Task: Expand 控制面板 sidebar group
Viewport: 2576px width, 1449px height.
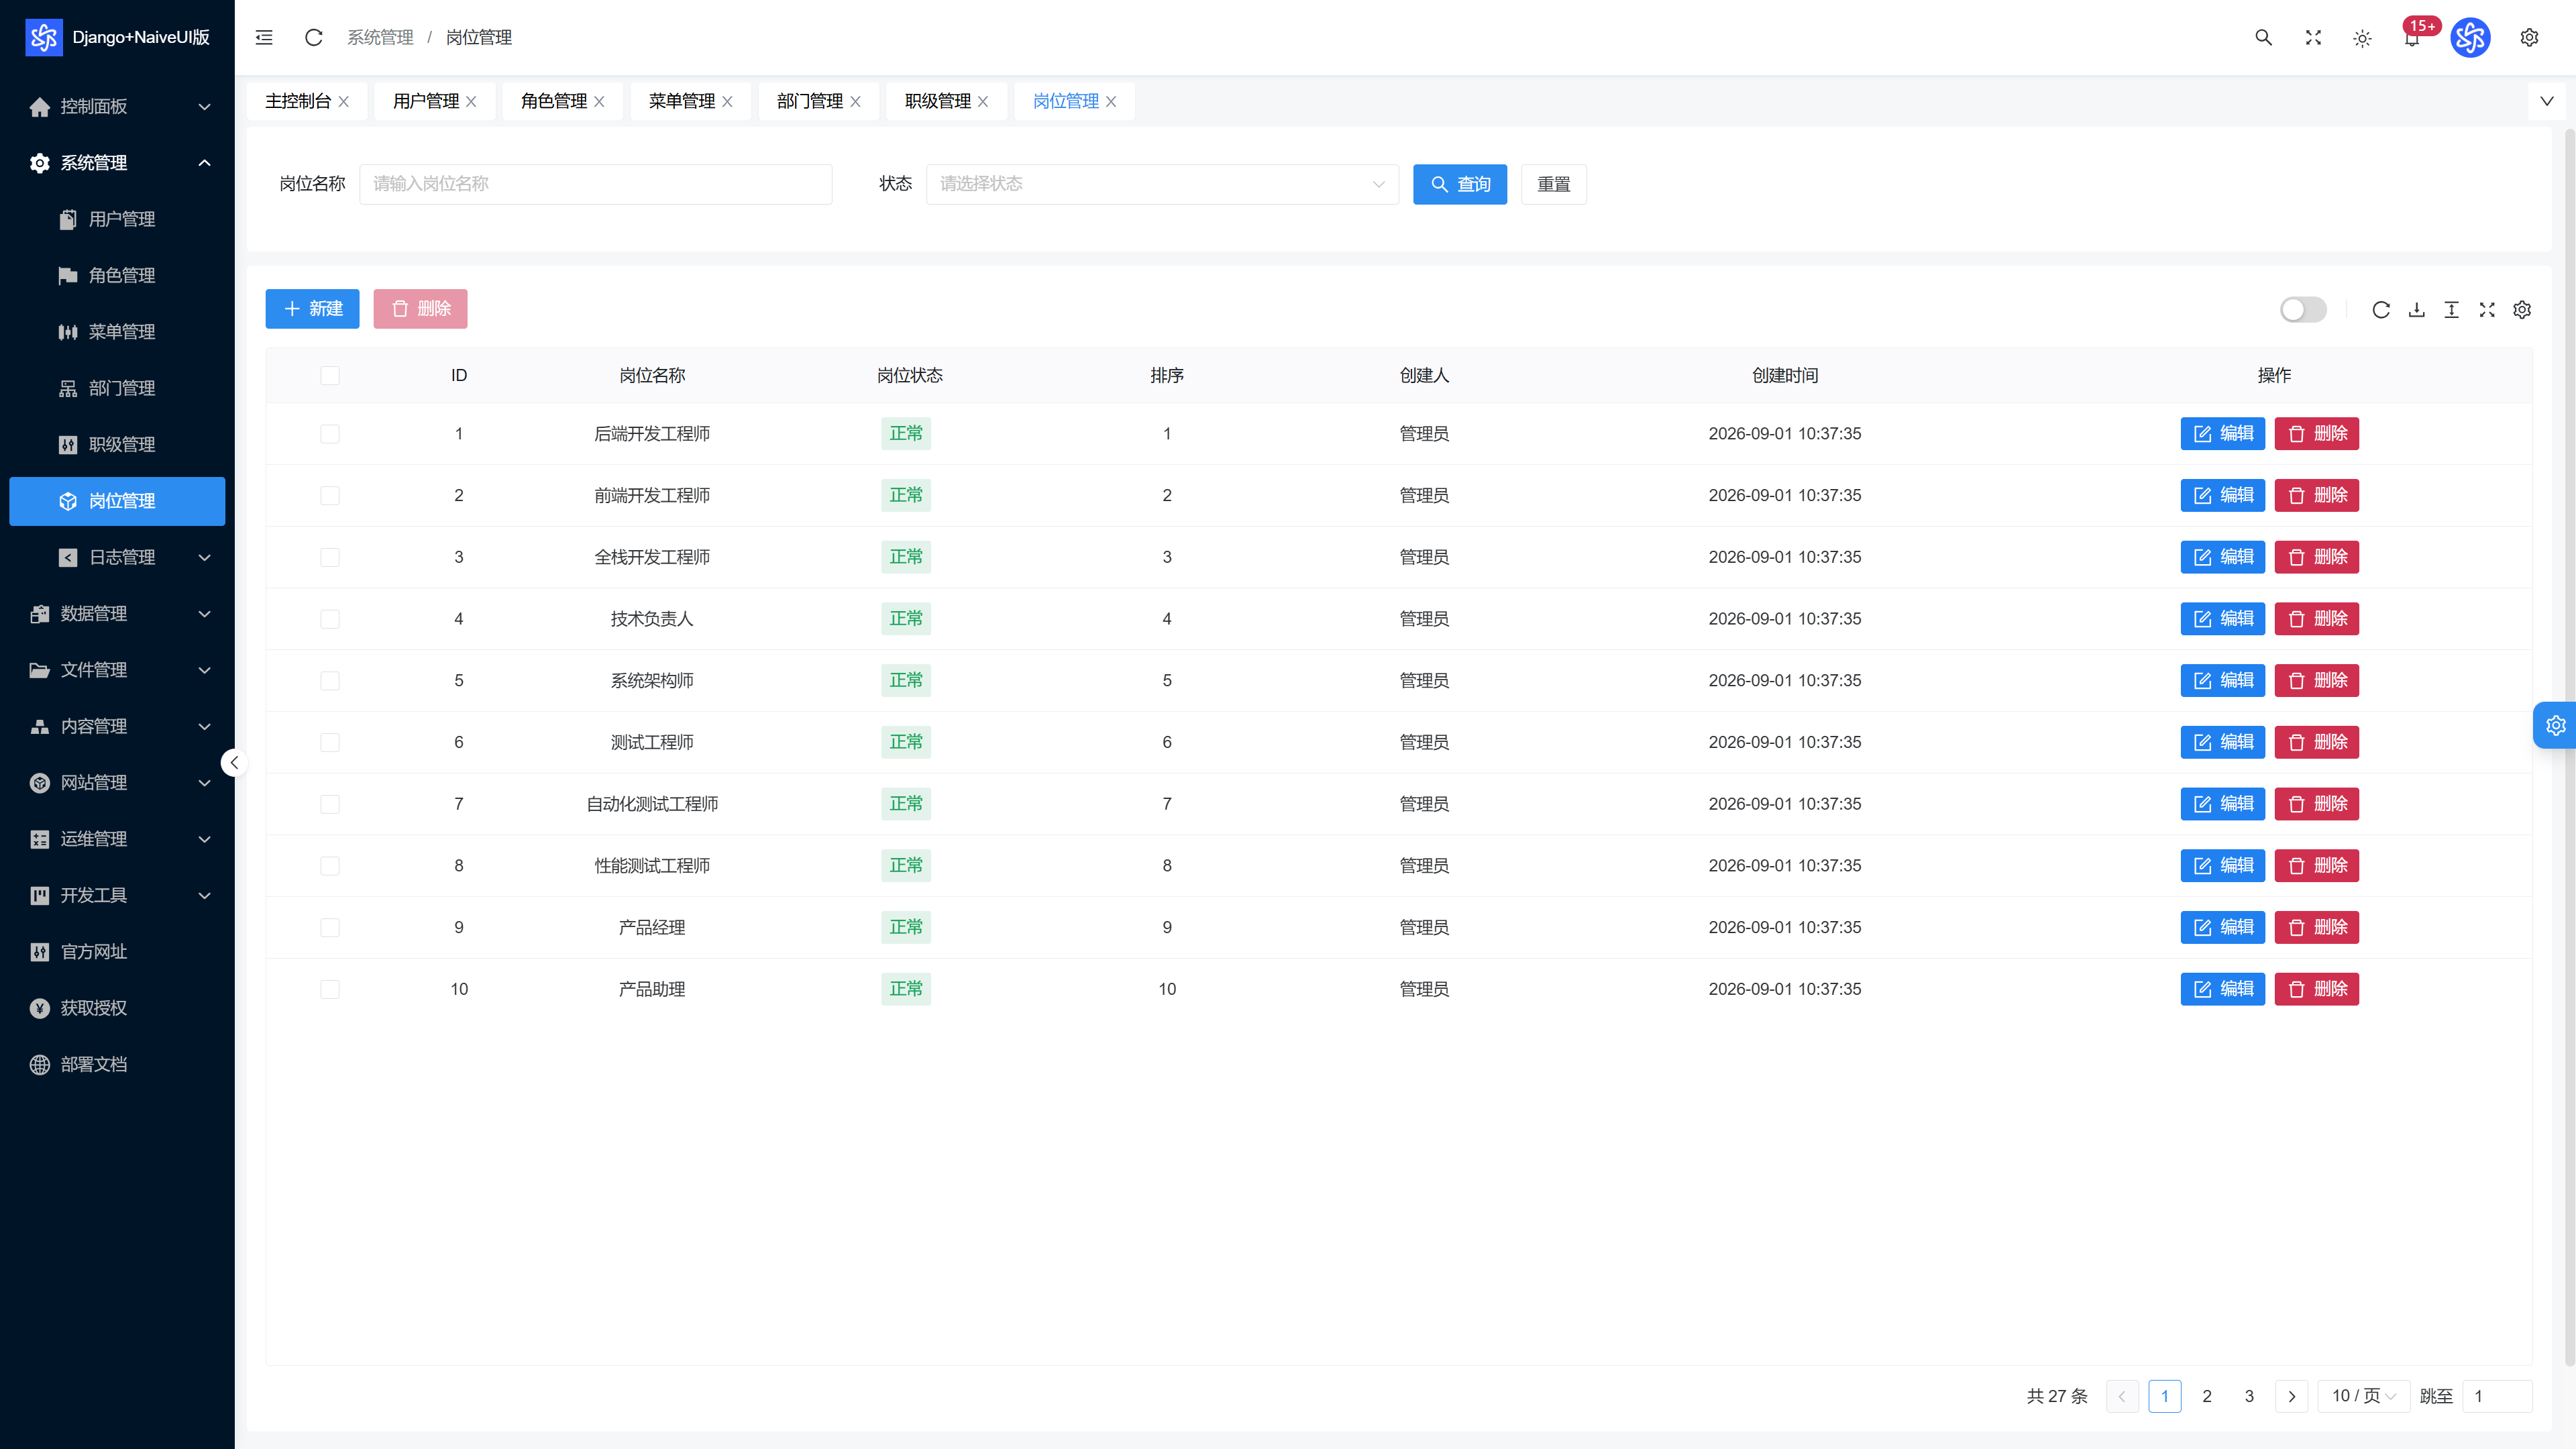Action: coord(117,106)
